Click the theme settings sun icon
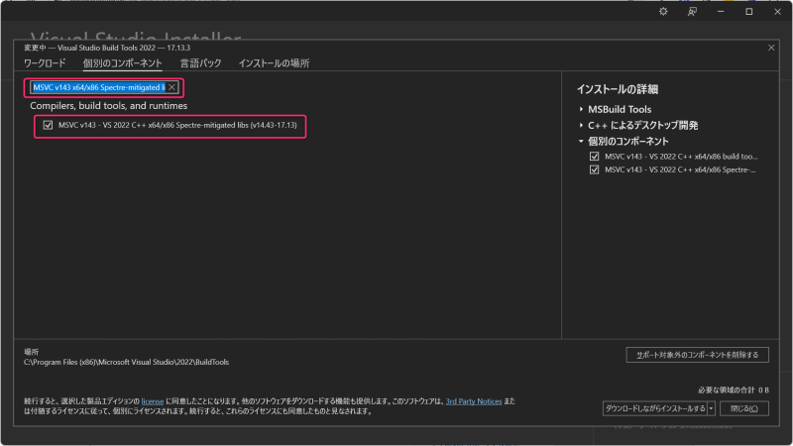This screenshot has width=793, height=446. [663, 11]
